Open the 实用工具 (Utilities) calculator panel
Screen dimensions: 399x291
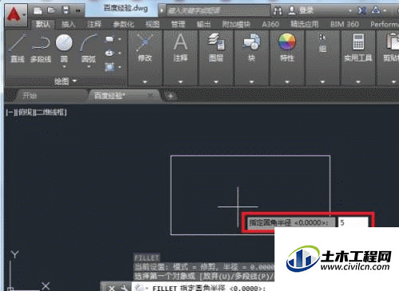tap(358, 48)
